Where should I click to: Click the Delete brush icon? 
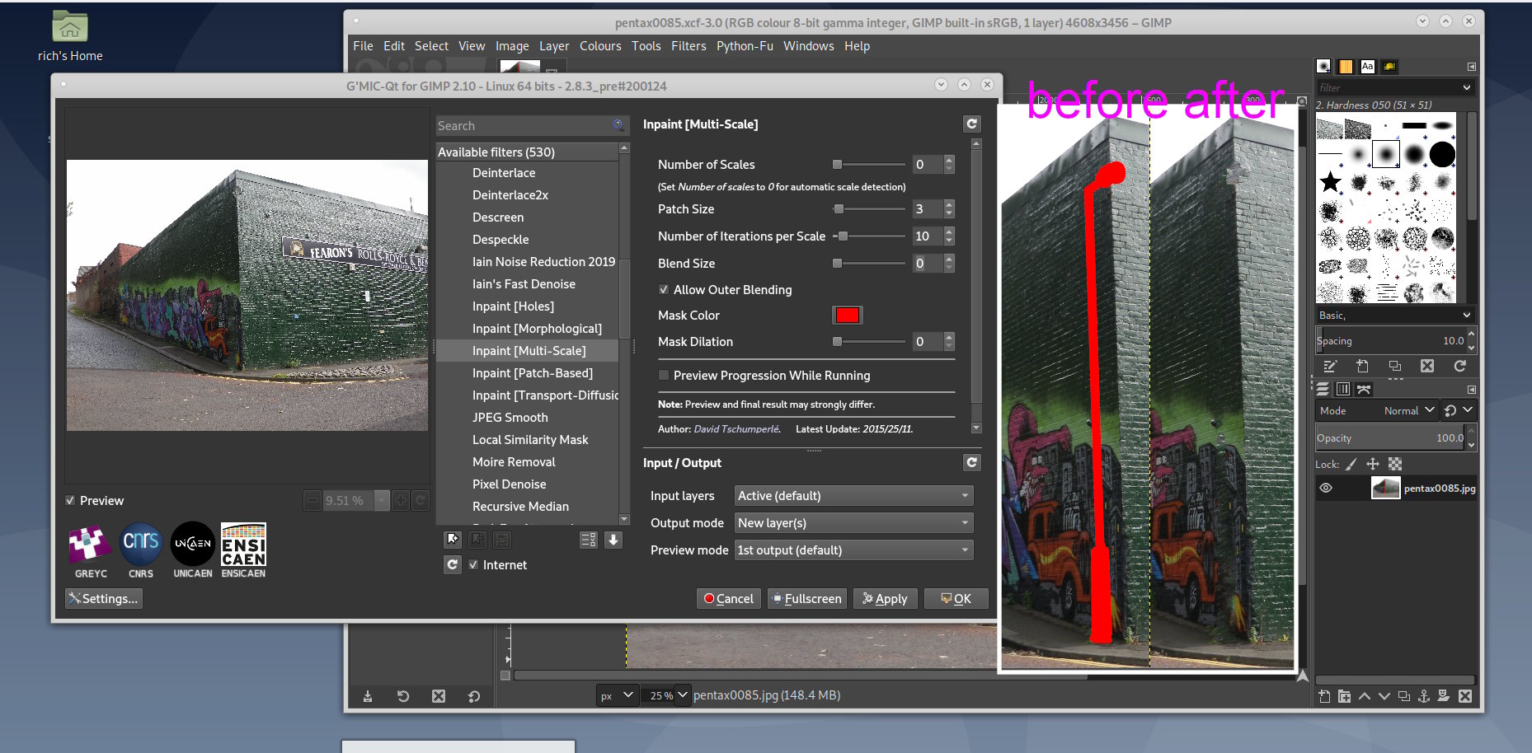[x=1427, y=367]
